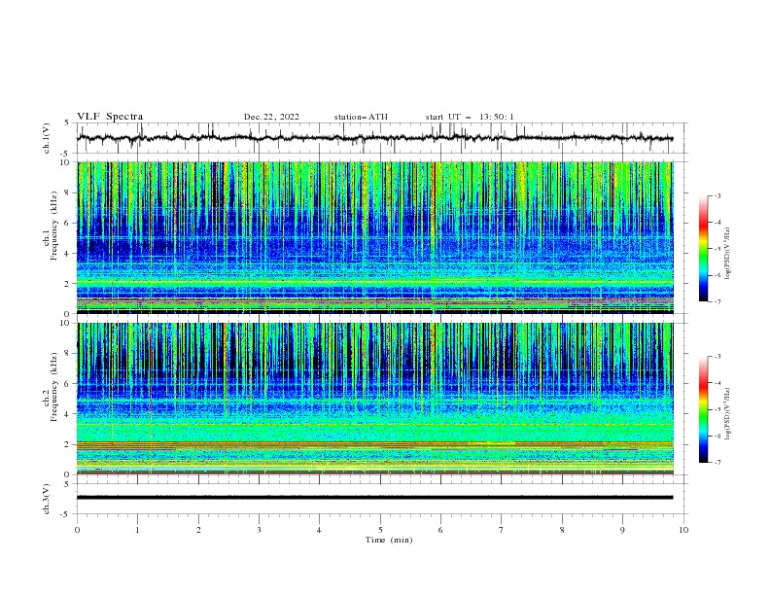Click the ch.2 color bar "-7" tick label
This screenshot has width=770, height=595.
tap(717, 463)
